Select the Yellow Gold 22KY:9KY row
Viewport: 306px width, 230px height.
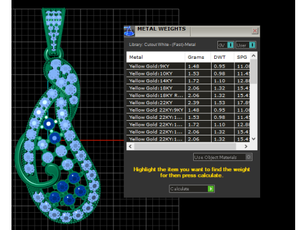(x=189, y=110)
